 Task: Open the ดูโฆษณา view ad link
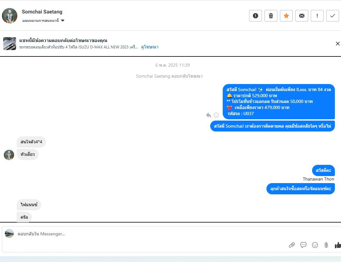click(x=150, y=47)
